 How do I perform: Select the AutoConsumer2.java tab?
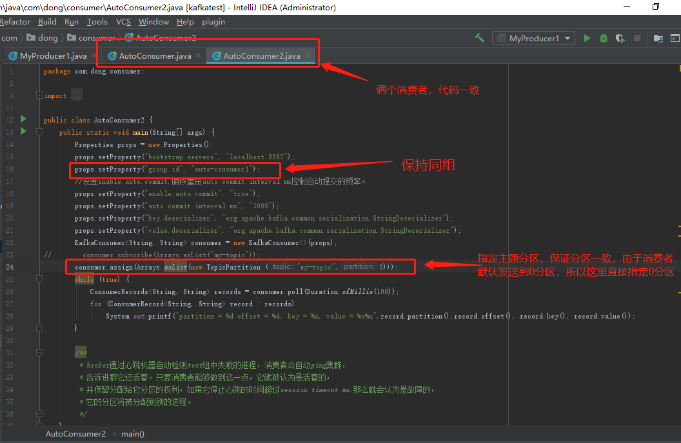pyautogui.click(x=261, y=55)
